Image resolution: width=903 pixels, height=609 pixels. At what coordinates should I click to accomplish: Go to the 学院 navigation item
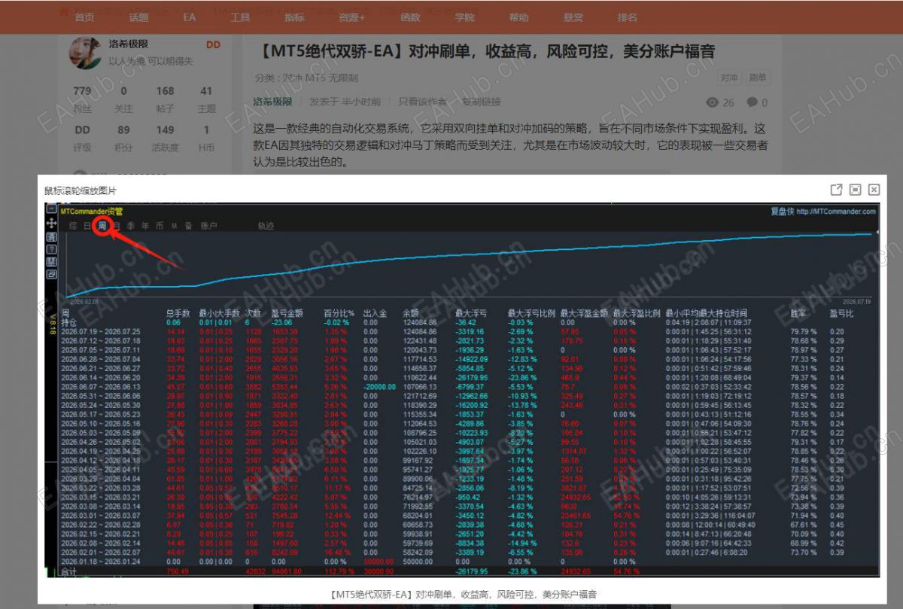pyautogui.click(x=465, y=17)
